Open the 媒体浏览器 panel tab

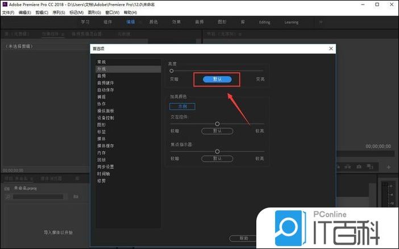tap(51, 179)
